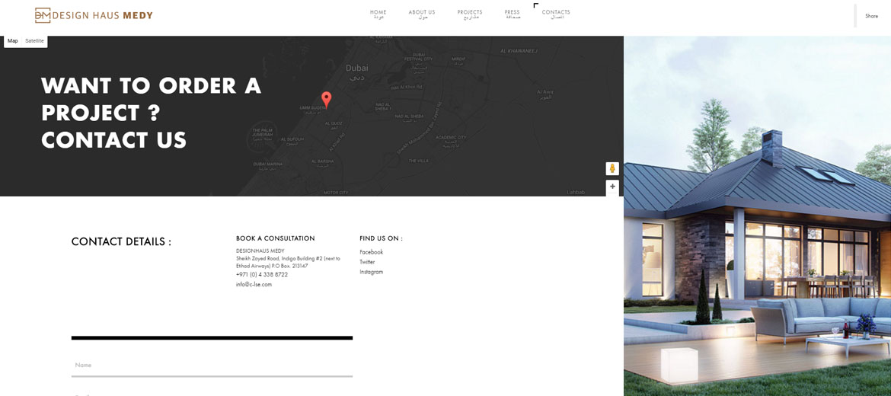891x396 pixels.
Task: Click the info@c-lse.com email address
Action: (254, 285)
